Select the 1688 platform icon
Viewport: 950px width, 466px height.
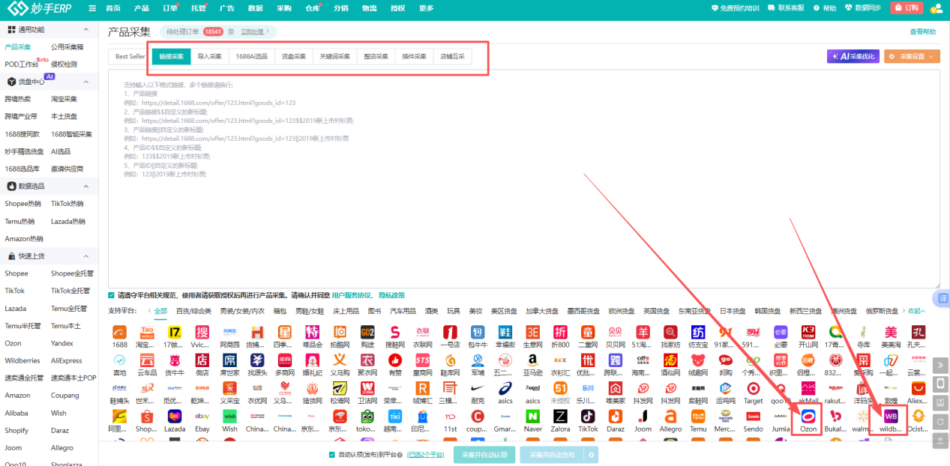coord(119,332)
